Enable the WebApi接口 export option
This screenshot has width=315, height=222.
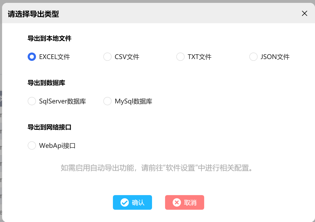click(x=32, y=145)
